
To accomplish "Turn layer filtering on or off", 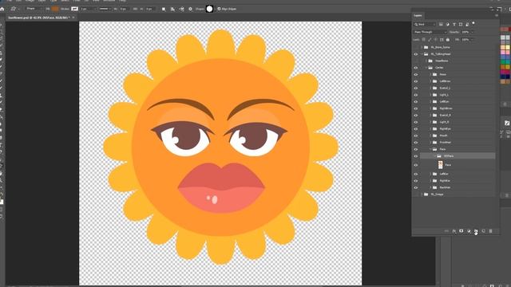I will click(473, 23).
